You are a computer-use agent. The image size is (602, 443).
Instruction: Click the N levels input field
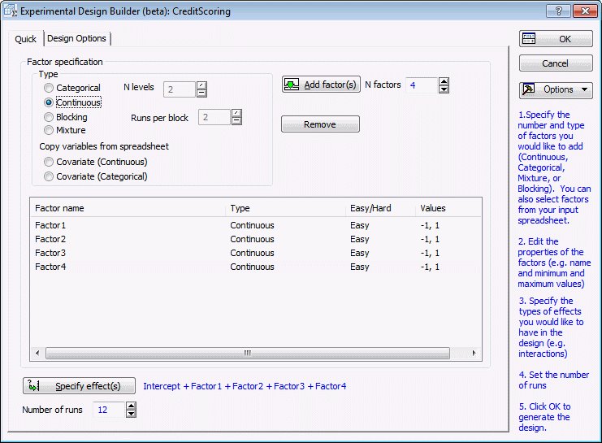tap(180, 89)
